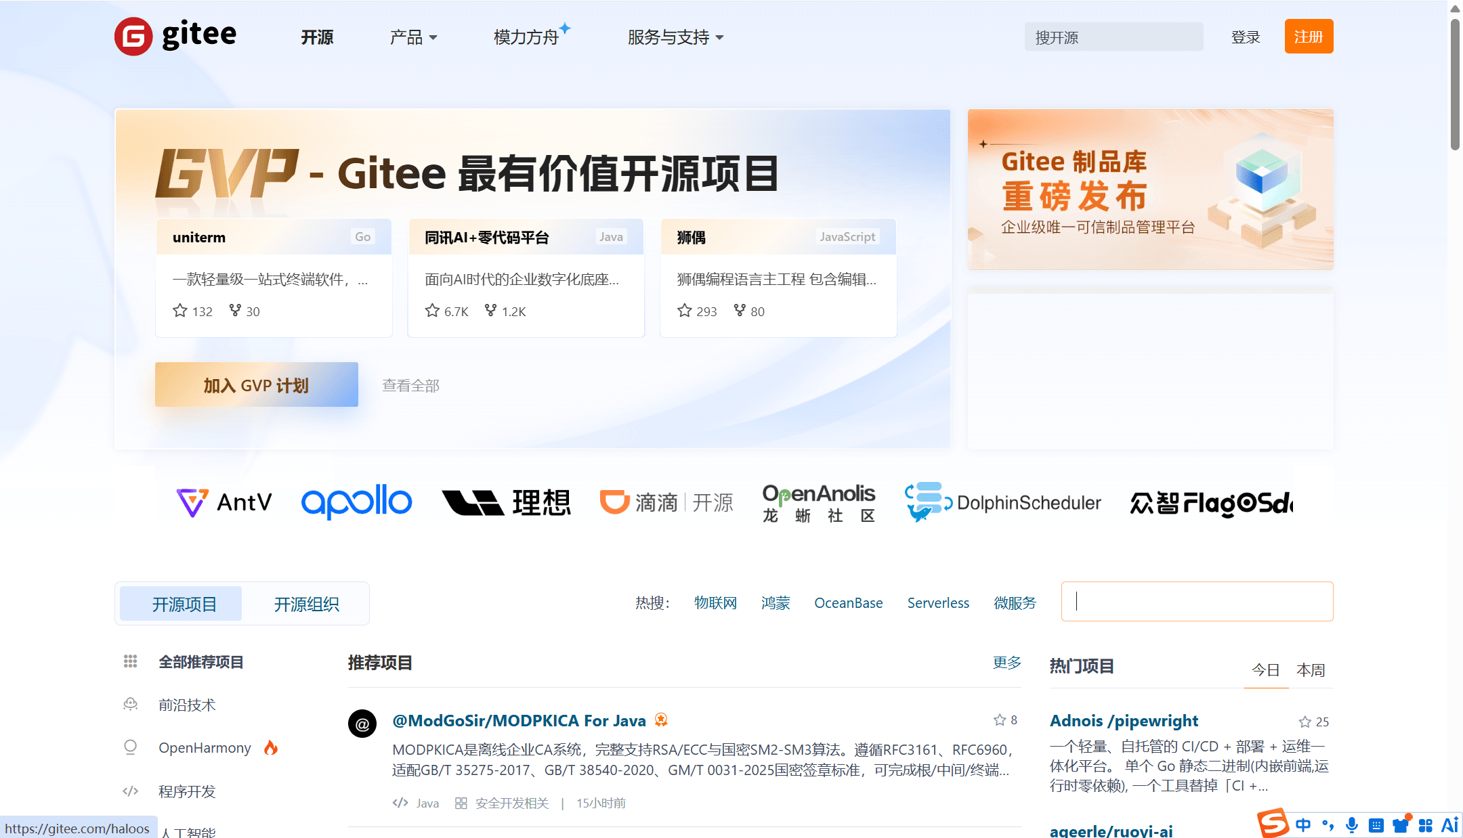Toggle the Sogou voice input microphone
This screenshot has height=838, width=1463.
click(1351, 825)
